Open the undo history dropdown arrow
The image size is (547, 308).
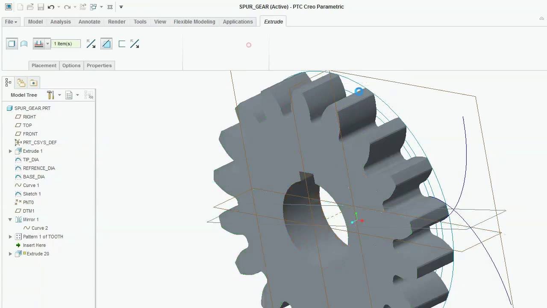(59, 7)
